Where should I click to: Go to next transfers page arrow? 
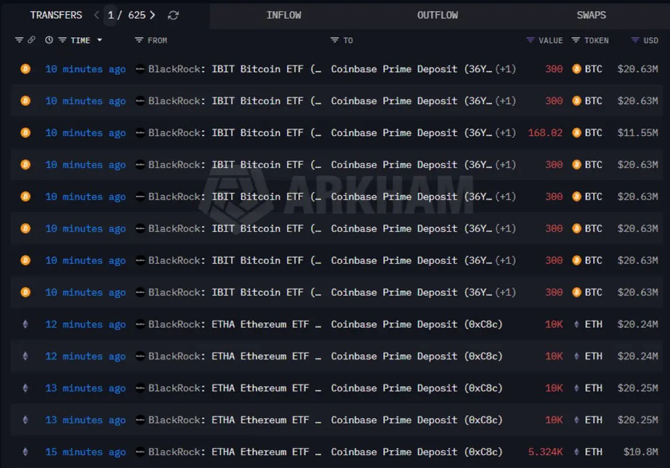[152, 15]
